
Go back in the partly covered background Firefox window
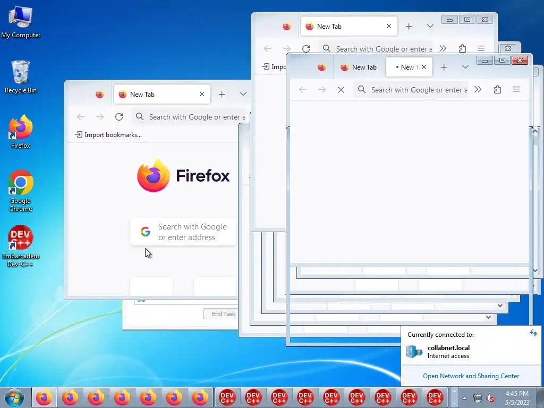(x=268, y=49)
